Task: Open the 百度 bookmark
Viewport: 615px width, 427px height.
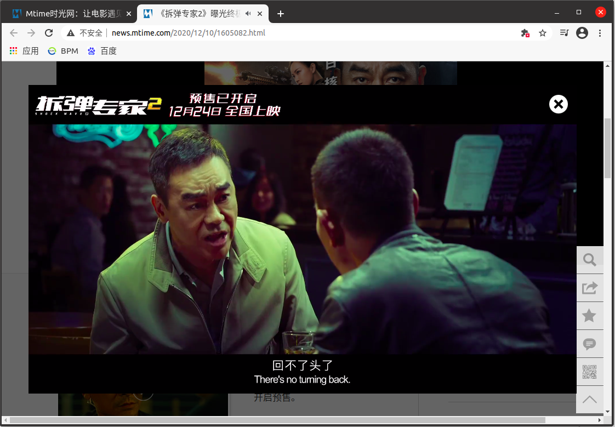Action: pyautogui.click(x=102, y=51)
